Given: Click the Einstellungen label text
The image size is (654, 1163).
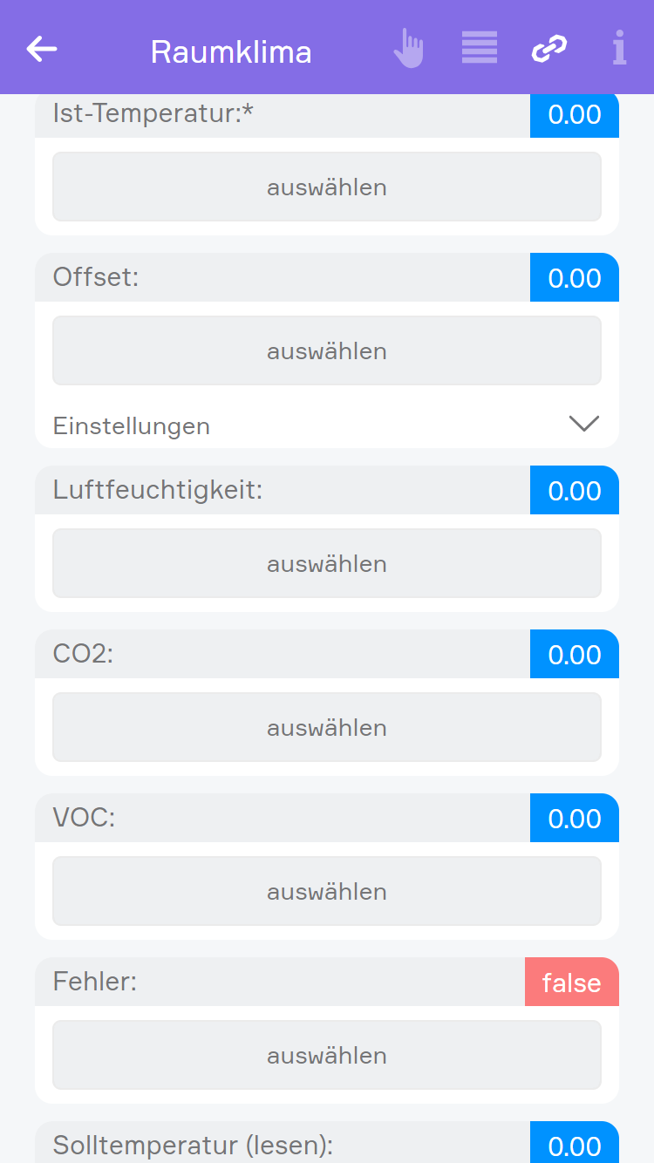Looking at the screenshot, I should tap(132, 426).
